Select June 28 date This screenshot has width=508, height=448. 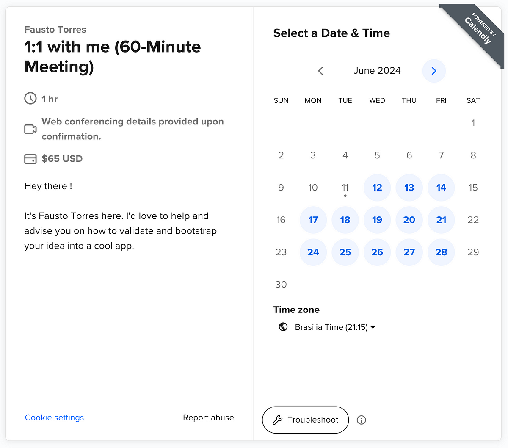[441, 252]
